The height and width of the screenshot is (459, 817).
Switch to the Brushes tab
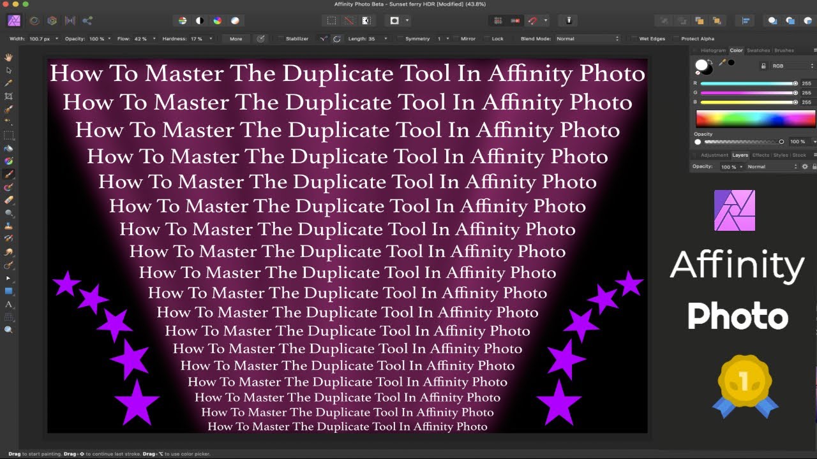point(784,50)
